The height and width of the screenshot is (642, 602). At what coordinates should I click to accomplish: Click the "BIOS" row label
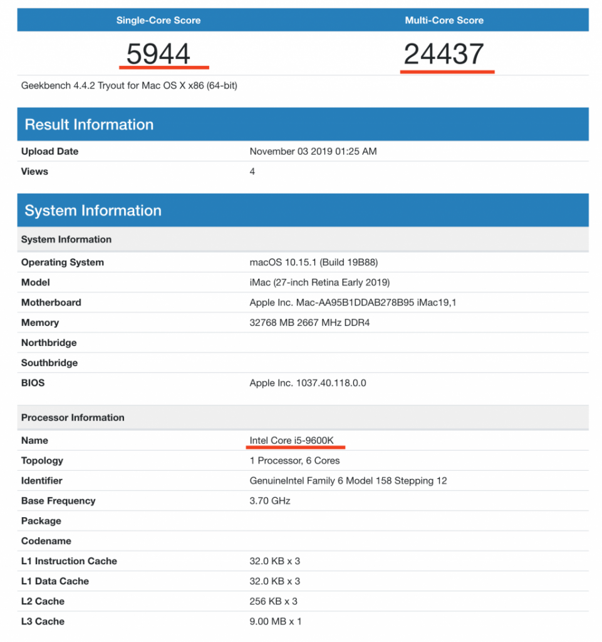[33, 383]
